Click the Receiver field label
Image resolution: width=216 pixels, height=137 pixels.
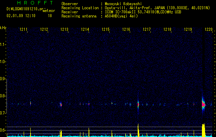tap(70, 12)
